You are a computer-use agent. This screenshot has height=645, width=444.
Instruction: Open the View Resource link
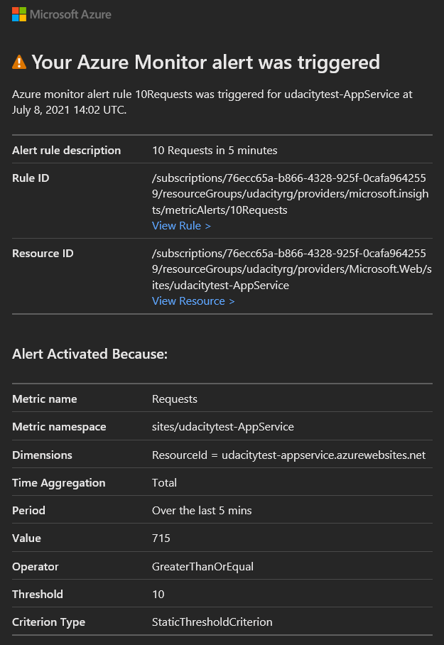(x=193, y=301)
